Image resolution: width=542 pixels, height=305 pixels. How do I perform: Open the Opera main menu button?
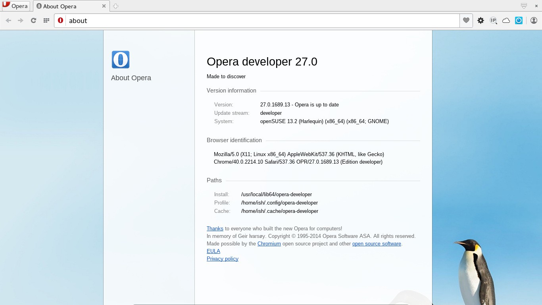15,6
